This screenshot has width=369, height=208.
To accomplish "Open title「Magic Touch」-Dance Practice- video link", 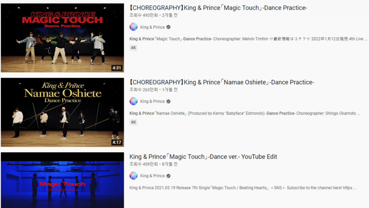I will point(218,8).
